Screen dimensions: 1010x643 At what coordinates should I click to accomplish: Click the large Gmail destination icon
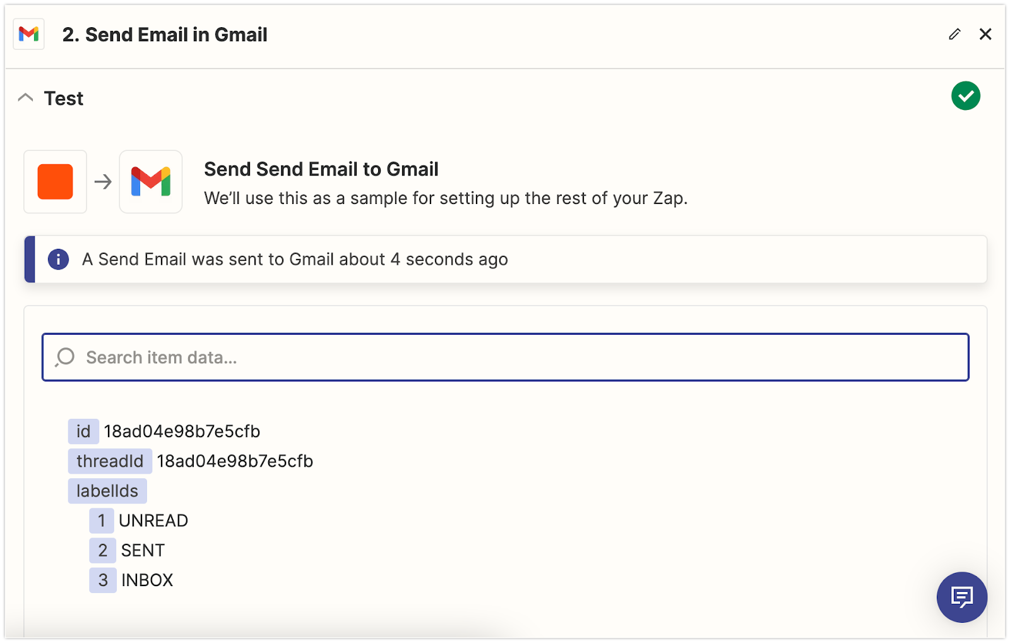click(x=151, y=182)
